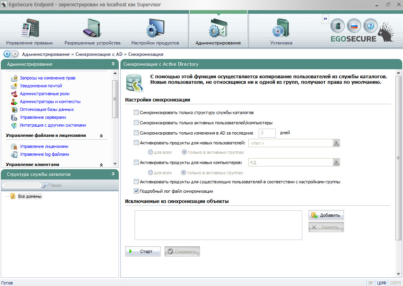Click the search magnifier icon
Screen dimensions: 403x286
pyautogui.click(x=46, y=185)
